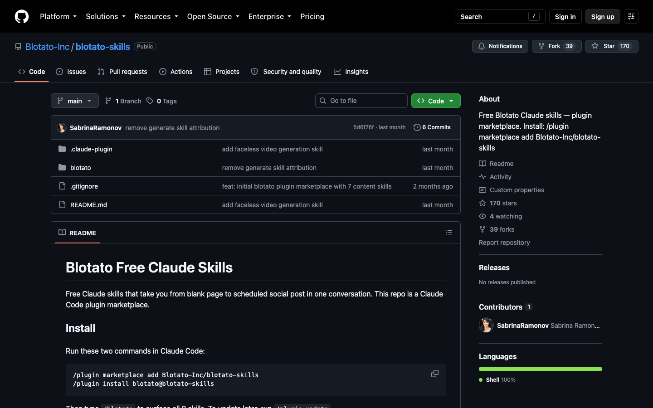The height and width of the screenshot is (408, 653).
Task: Click the .gitignore file icon
Action: tap(62, 186)
